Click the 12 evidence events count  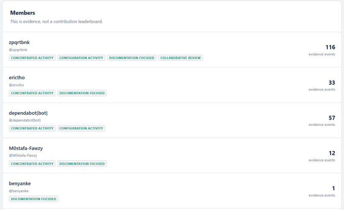[x=332, y=153]
